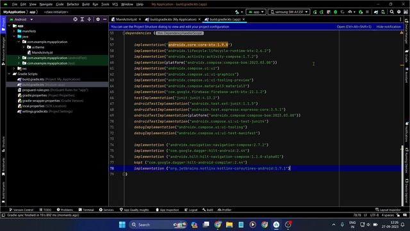Viewport: 410px width, 231px height.
Task: Open the Gradle tool window on right edge
Action: point(407,56)
